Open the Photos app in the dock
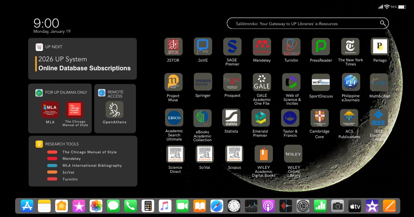The width and height of the screenshot is (414, 217). click(x=96, y=206)
